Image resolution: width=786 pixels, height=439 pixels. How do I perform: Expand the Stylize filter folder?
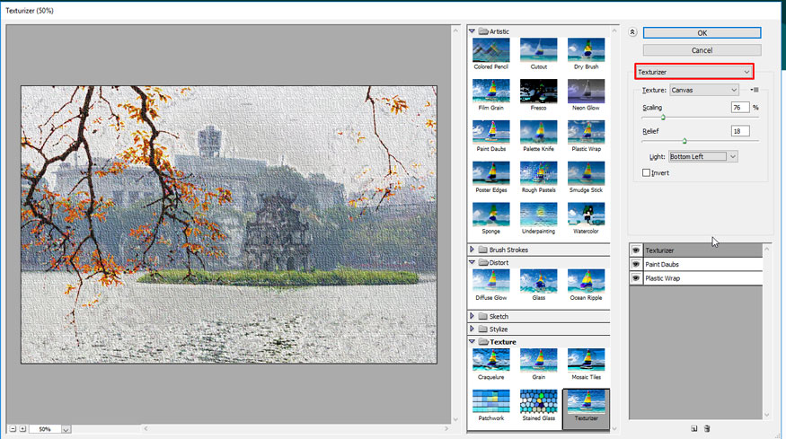click(472, 329)
